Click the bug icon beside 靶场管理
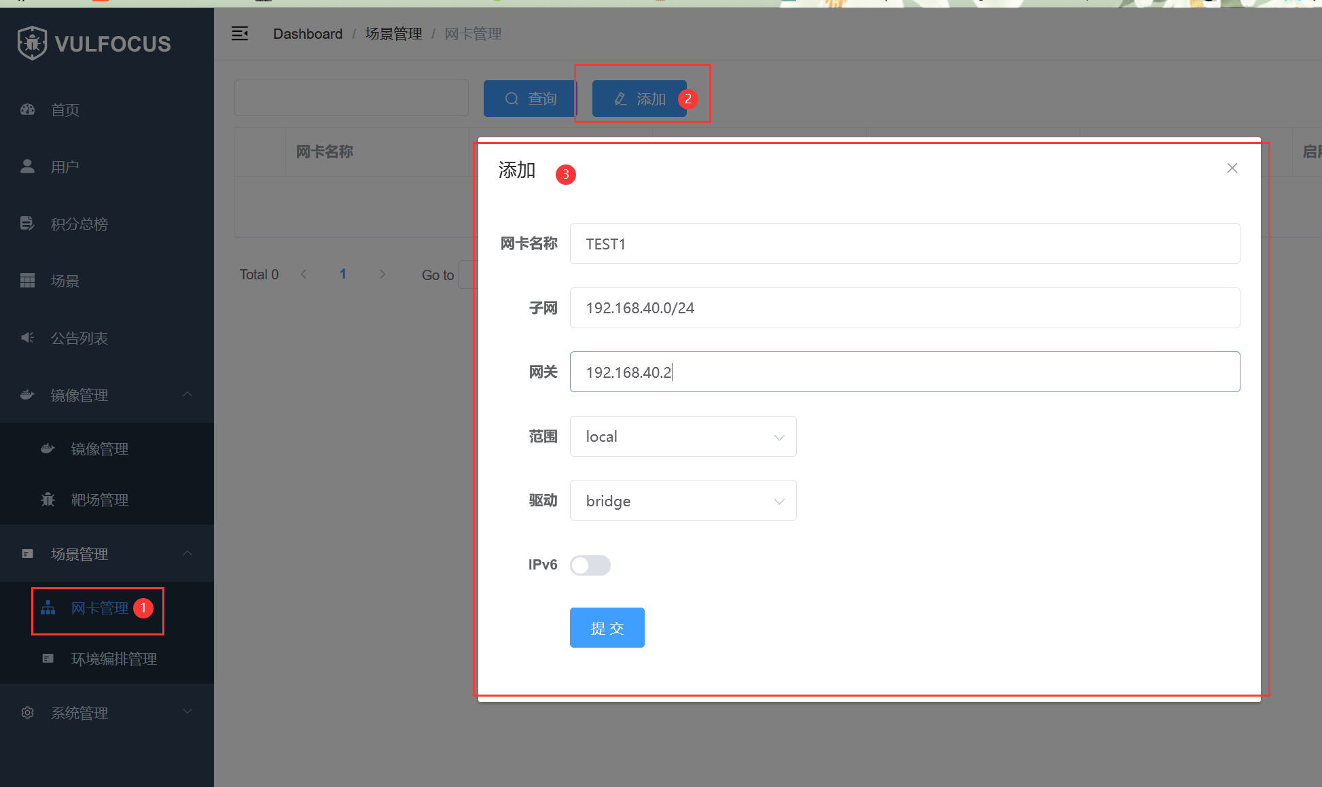Viewport: 1322px width, 787px height. coord(48,500)
